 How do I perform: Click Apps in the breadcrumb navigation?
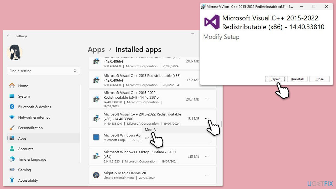(96, 49)
